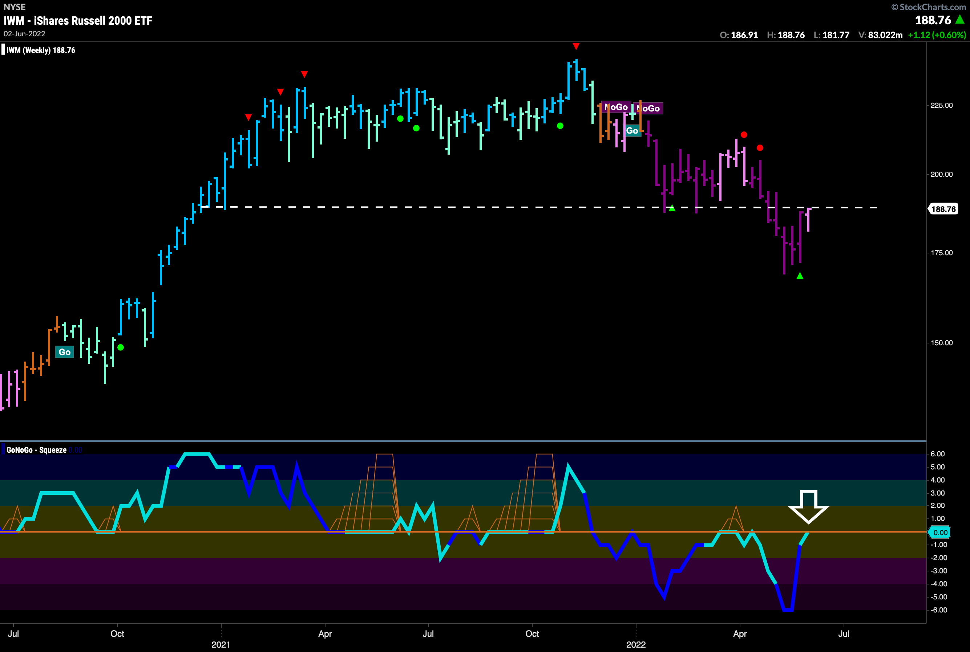Click the -6.00 oscillator axis label
Screen dimensions: 970x652
[x=939, y=610]
